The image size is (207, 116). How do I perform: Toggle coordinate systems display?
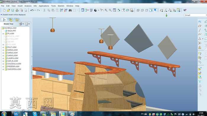pyautogui.click(x=174, y=10)
